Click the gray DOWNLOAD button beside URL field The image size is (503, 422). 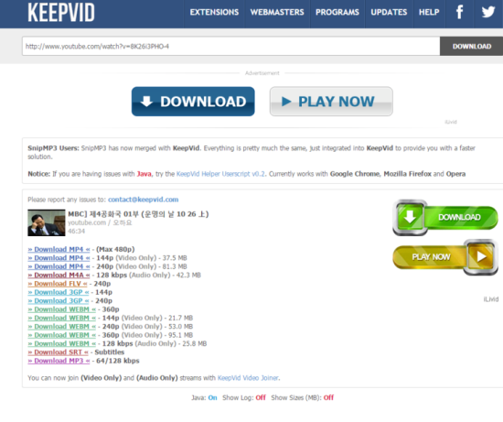pos(472,47)
